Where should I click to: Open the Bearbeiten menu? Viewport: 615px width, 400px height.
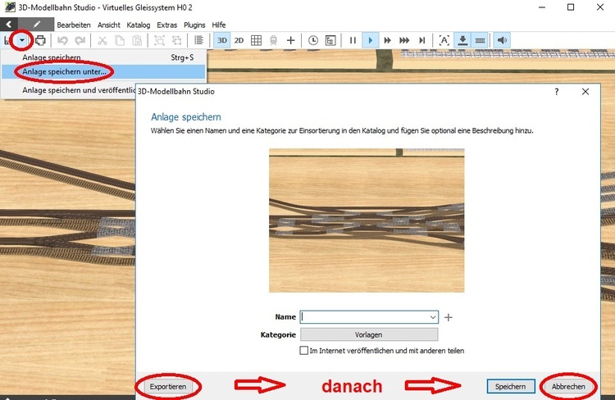click(74, 25)
